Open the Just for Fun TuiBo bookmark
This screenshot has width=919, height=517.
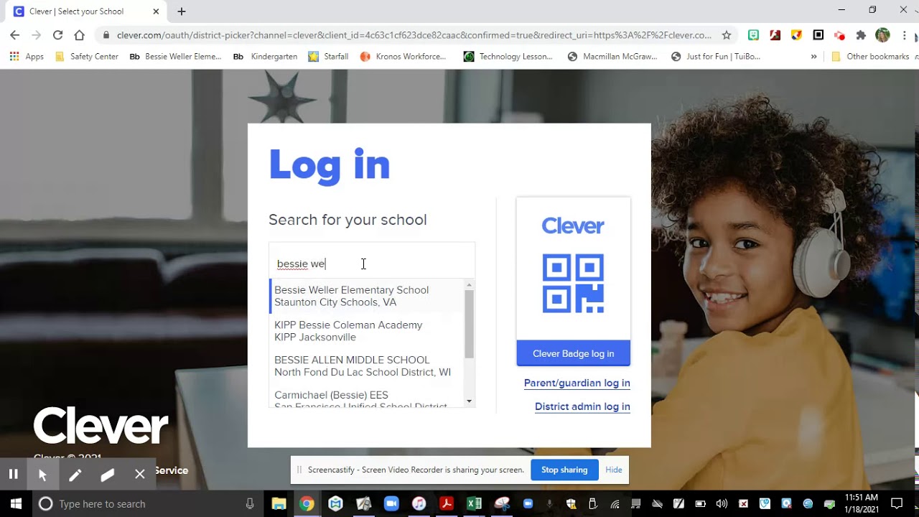(716, 56)
